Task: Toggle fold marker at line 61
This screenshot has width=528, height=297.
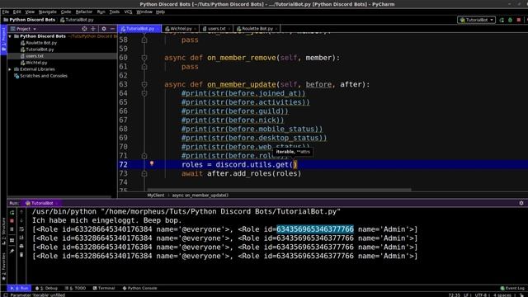Action: [x=144, y=67]
